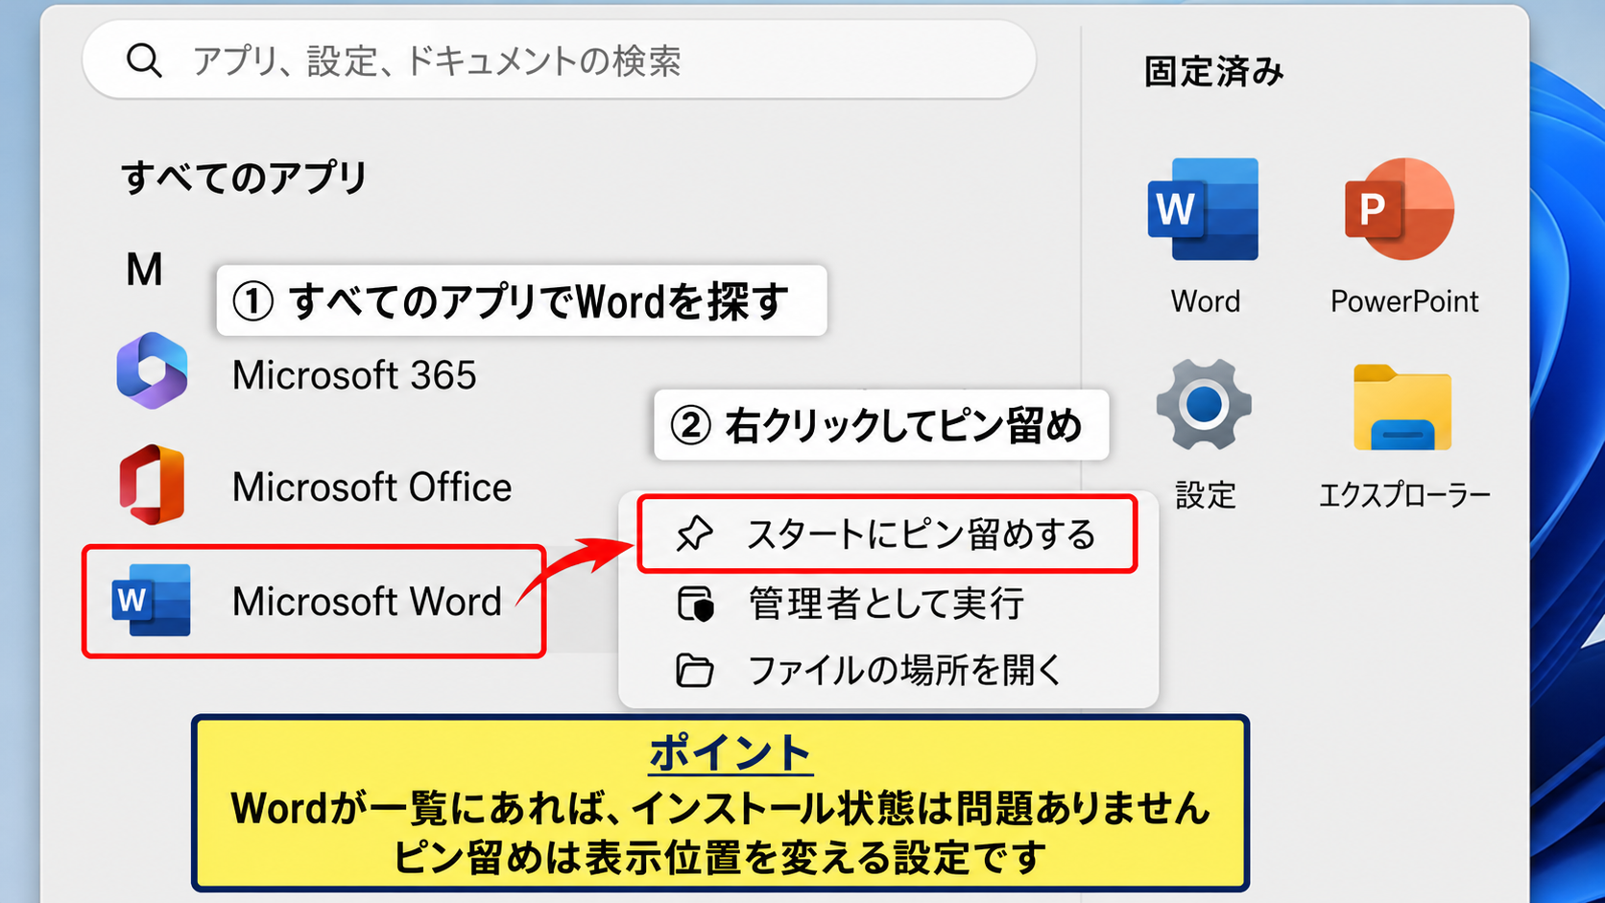This screenshot has height=903, width=1605.
Task: Open the Microsoft Office icon in list
Action: 152,485
